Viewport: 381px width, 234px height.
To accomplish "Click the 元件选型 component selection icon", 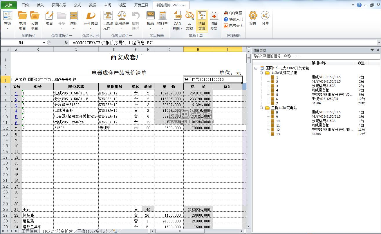I will tap(91, 16).
